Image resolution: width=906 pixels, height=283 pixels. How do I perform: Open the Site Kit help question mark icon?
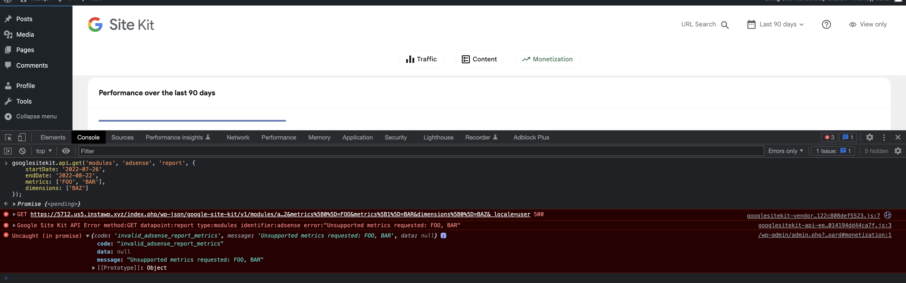(826, 24)
